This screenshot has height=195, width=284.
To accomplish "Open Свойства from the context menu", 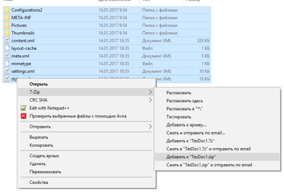I will point(86,182).
